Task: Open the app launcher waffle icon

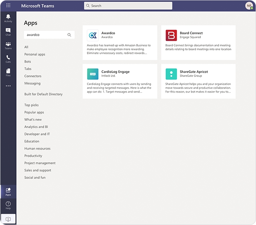Action: click(x=8, y=6)
